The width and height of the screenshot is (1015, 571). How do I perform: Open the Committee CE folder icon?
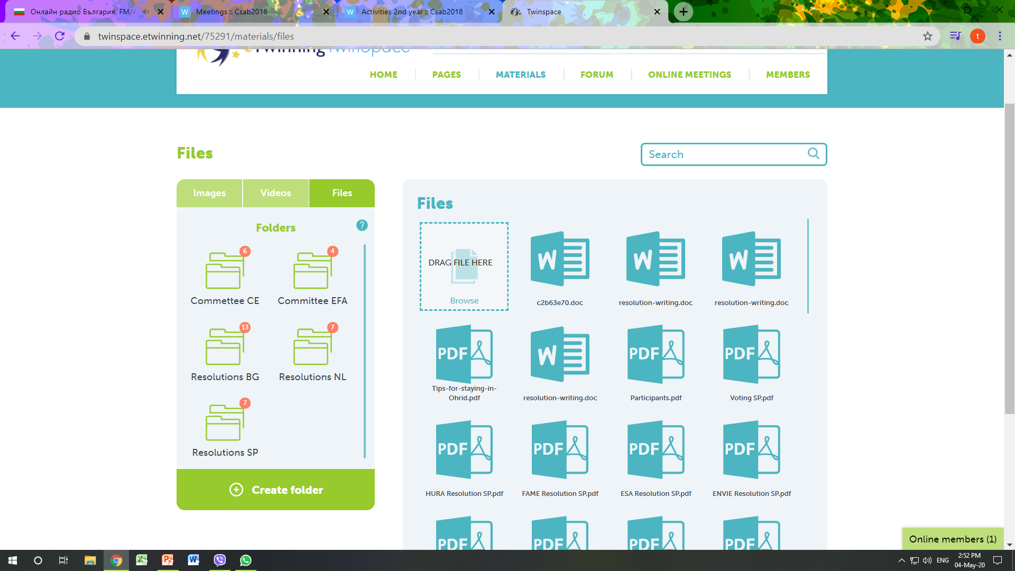pos(224,270)
